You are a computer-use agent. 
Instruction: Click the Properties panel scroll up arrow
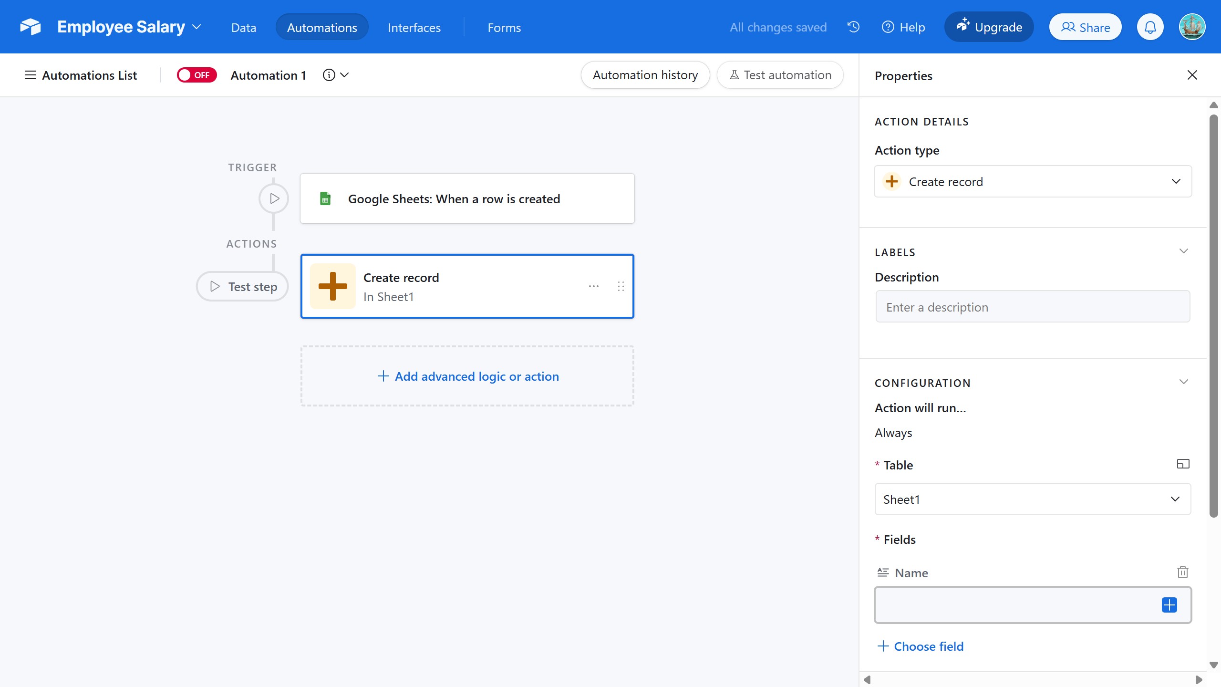(1214, 105)
